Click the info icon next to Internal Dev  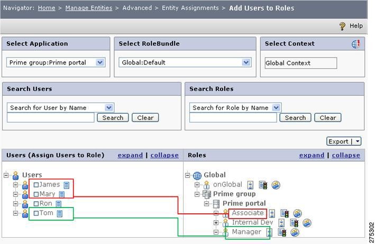coord(282,223)
